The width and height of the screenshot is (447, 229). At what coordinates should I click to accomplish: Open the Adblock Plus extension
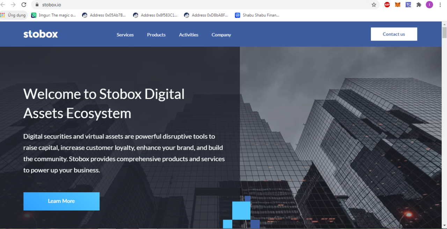(x=387, y=5)
